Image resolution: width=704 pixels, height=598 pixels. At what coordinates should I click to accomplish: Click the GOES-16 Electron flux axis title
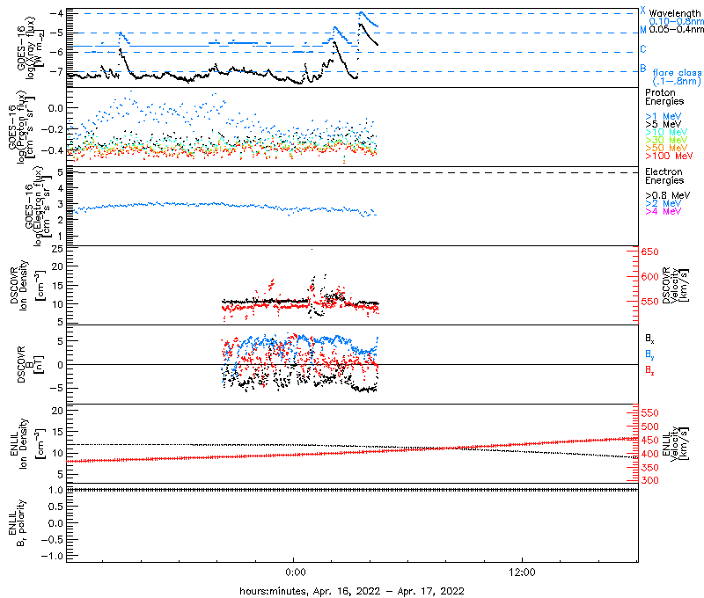click(x=38, y=207)
